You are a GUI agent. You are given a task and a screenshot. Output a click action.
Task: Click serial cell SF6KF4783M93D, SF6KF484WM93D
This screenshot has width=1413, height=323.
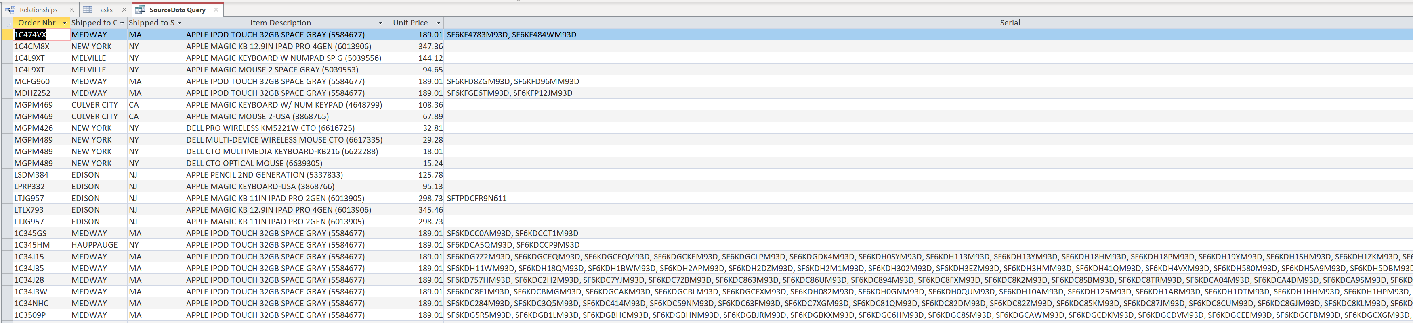(x=928, y=35)
